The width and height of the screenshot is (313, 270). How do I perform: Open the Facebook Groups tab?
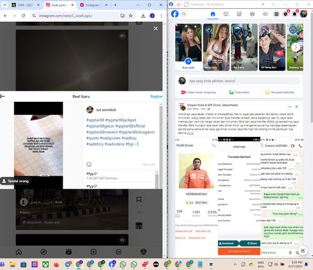click(x=252, y=14)
